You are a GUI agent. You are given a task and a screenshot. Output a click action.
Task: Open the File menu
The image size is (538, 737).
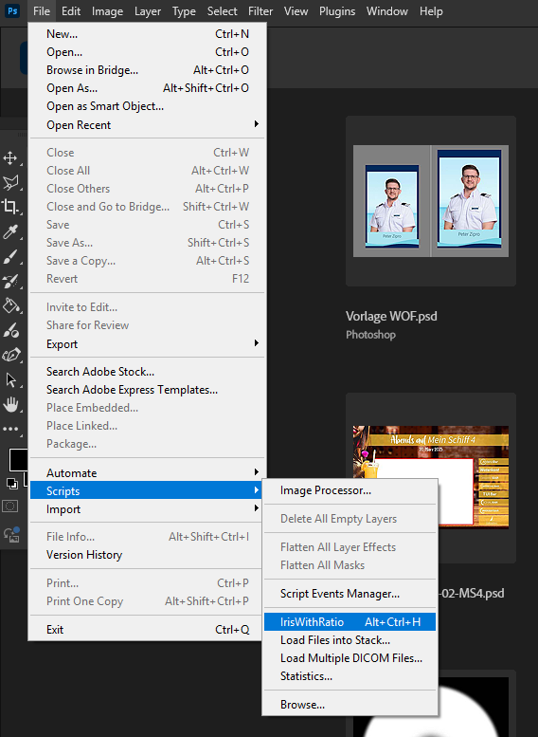point(42,11)
